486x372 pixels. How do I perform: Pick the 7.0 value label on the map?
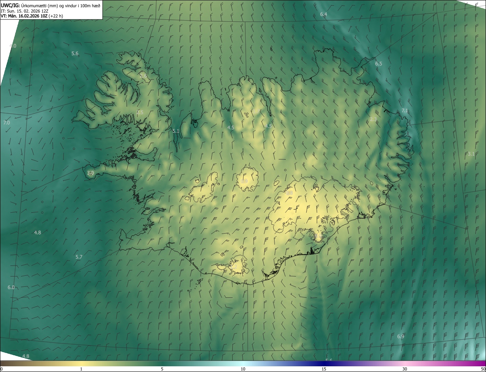point(6,123)
